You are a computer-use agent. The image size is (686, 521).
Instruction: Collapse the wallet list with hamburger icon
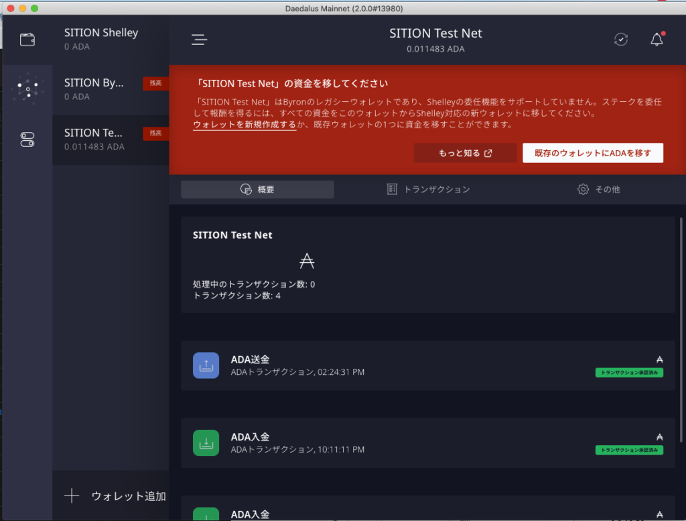[x=199, y=40]
